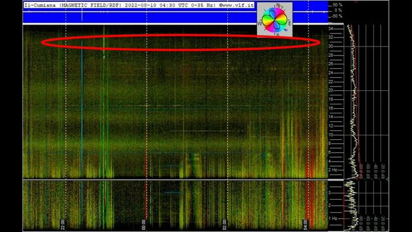Click the W label on the compass
Screen dimensions: 412x232
tap(259, 23)
